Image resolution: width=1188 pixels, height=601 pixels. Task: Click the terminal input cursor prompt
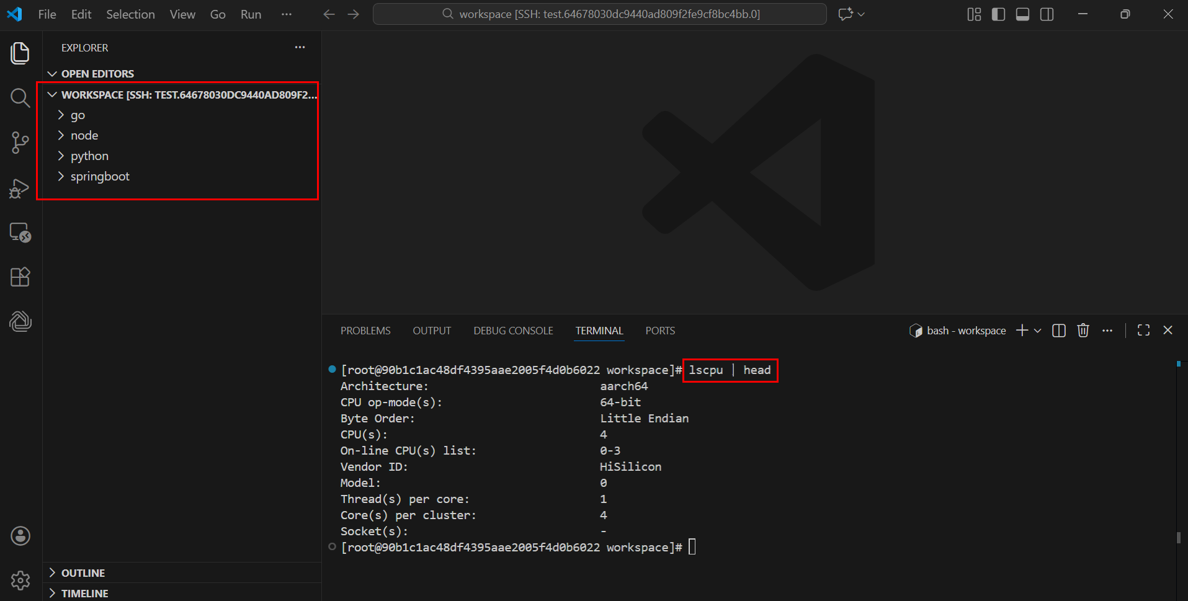point(692,547)
